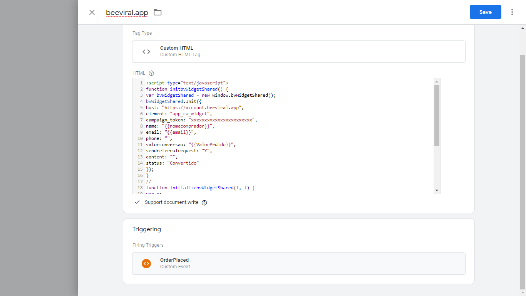Click code line email: "{{email}}"
This screenshot has height=296, width=526.
[x=171, y=132]
